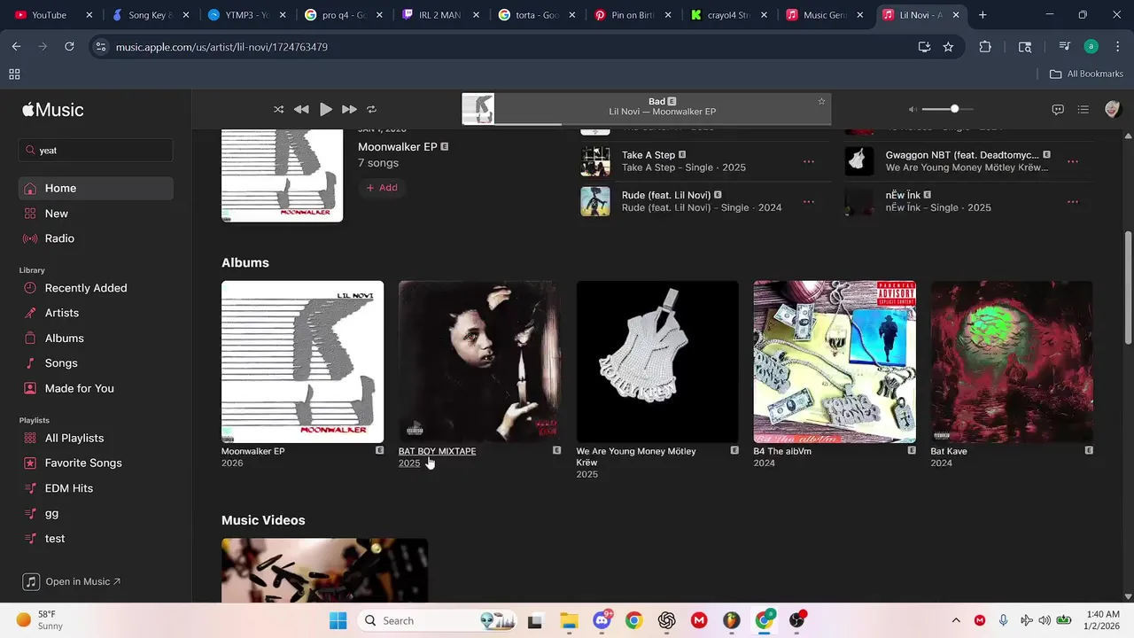Click Open in Music link
1134x638 pixels.
click(72, 581)
